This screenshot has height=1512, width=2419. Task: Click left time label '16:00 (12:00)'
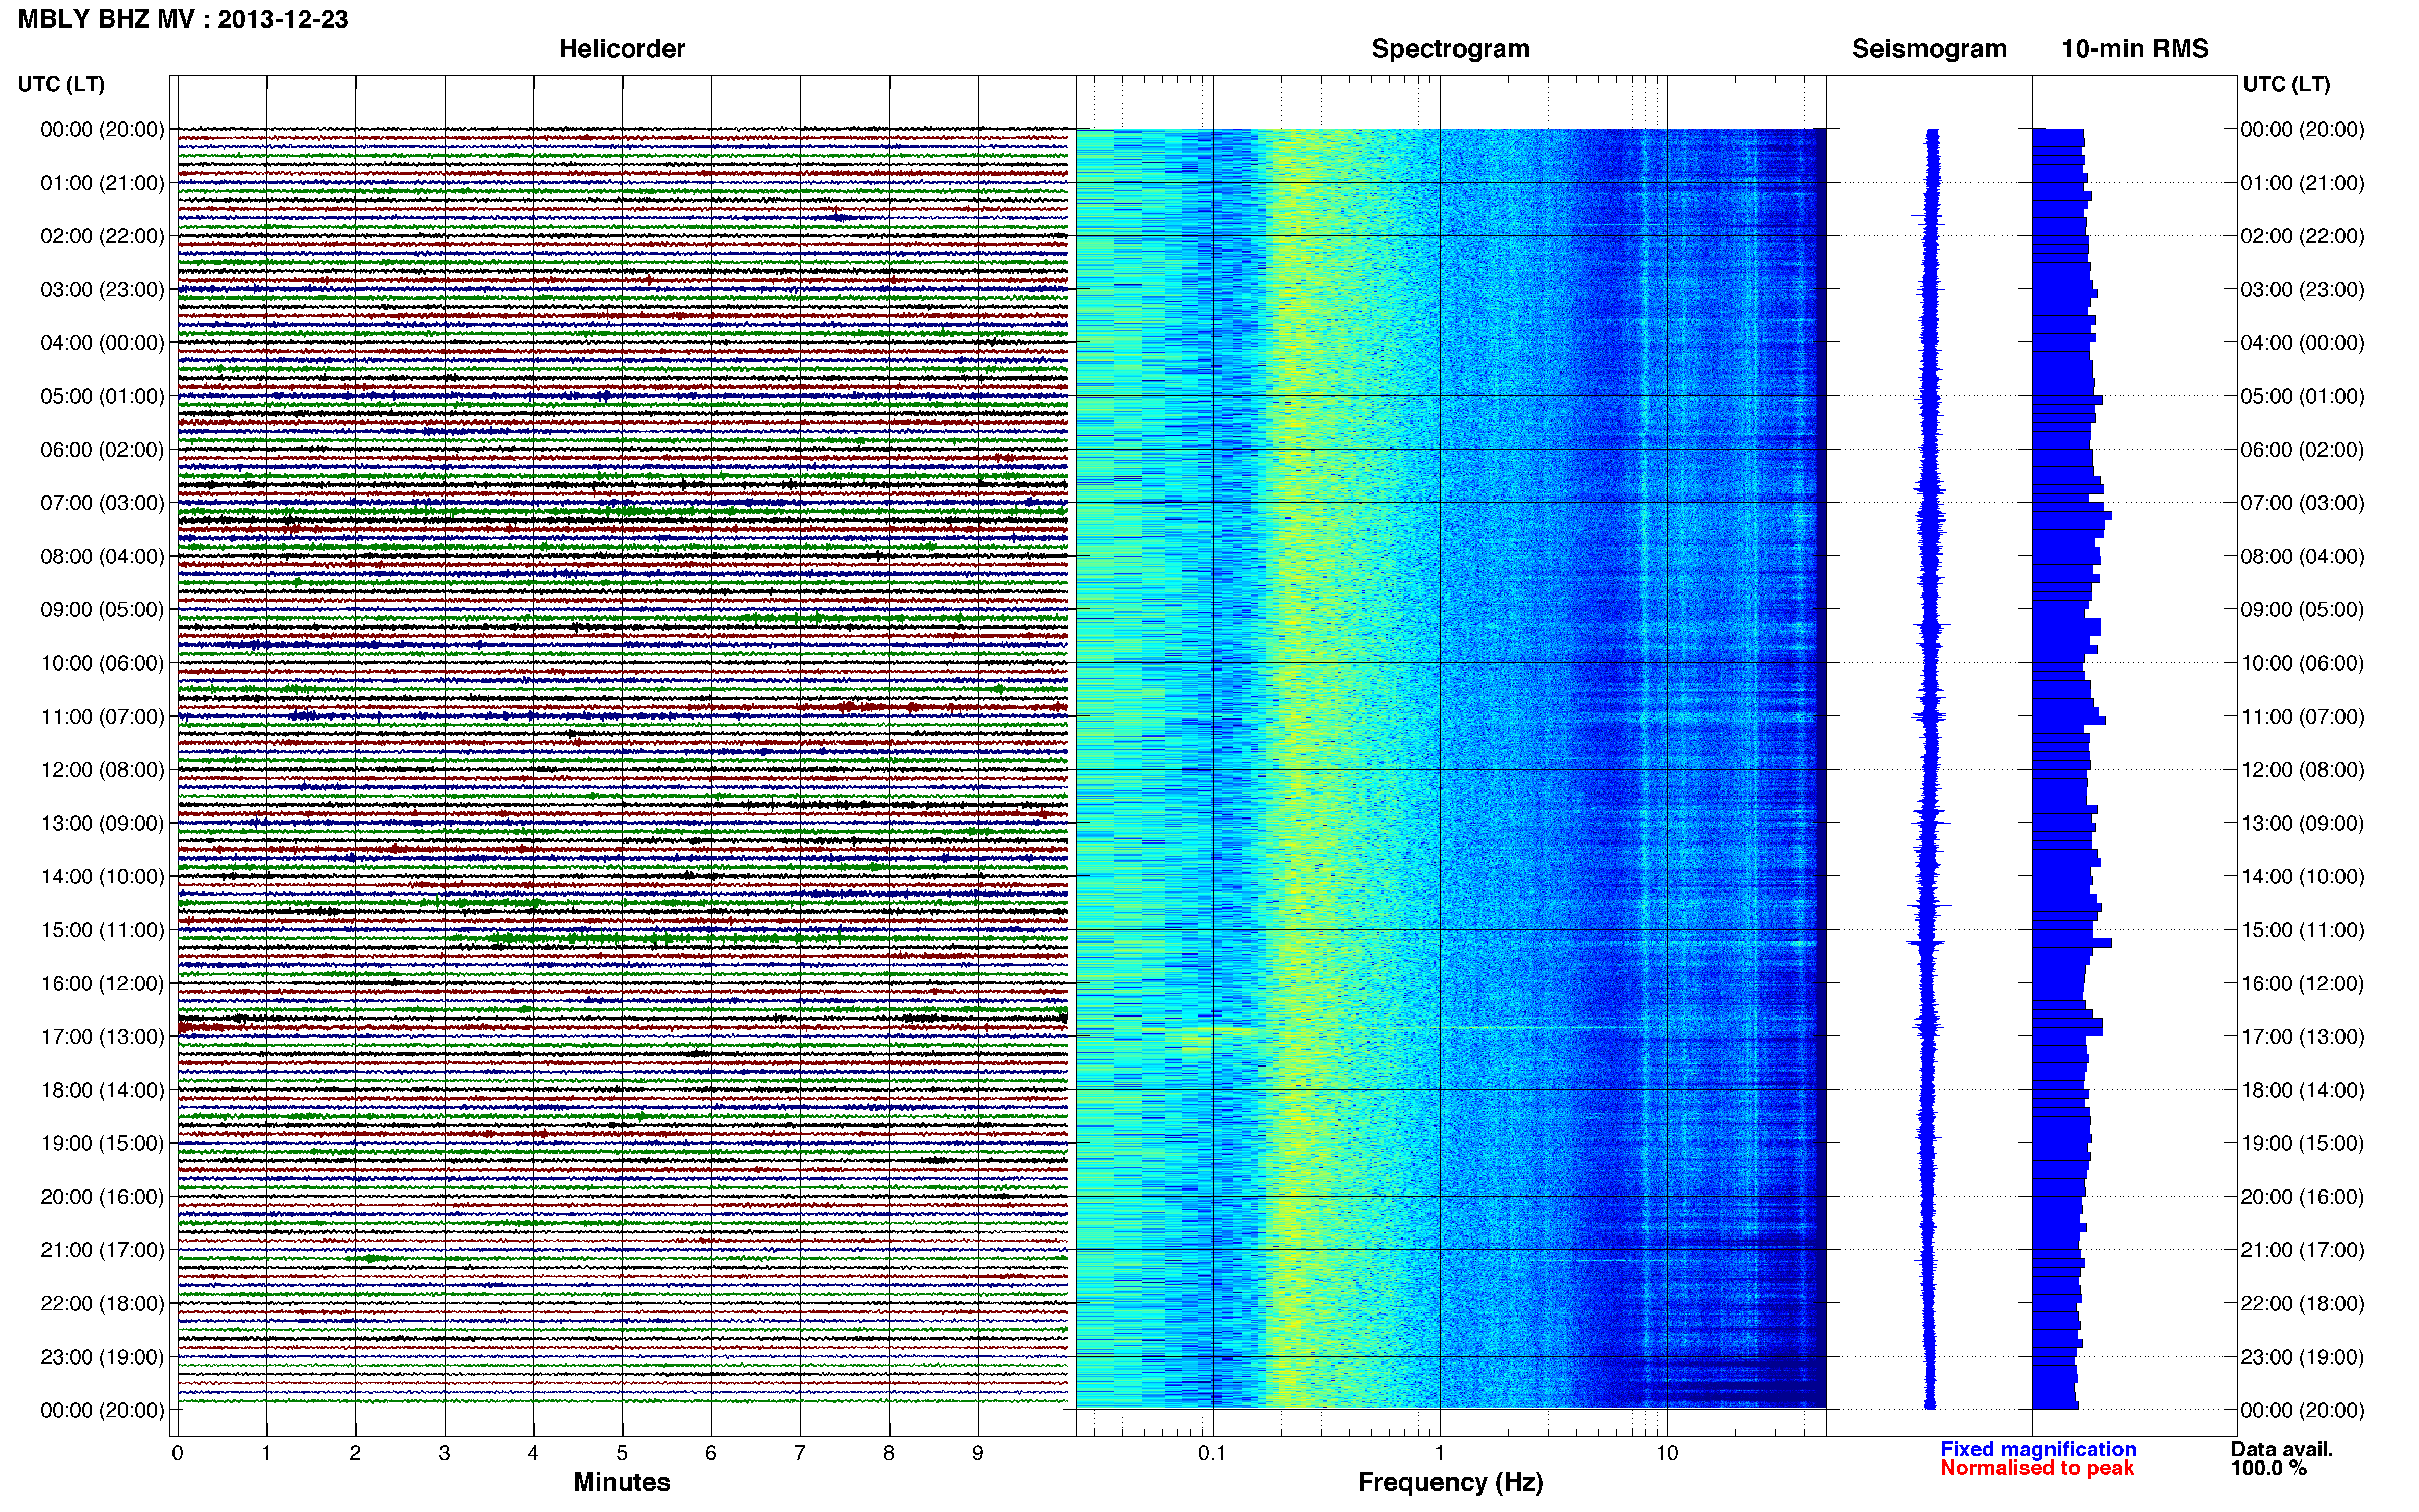[x=102, y=983]
